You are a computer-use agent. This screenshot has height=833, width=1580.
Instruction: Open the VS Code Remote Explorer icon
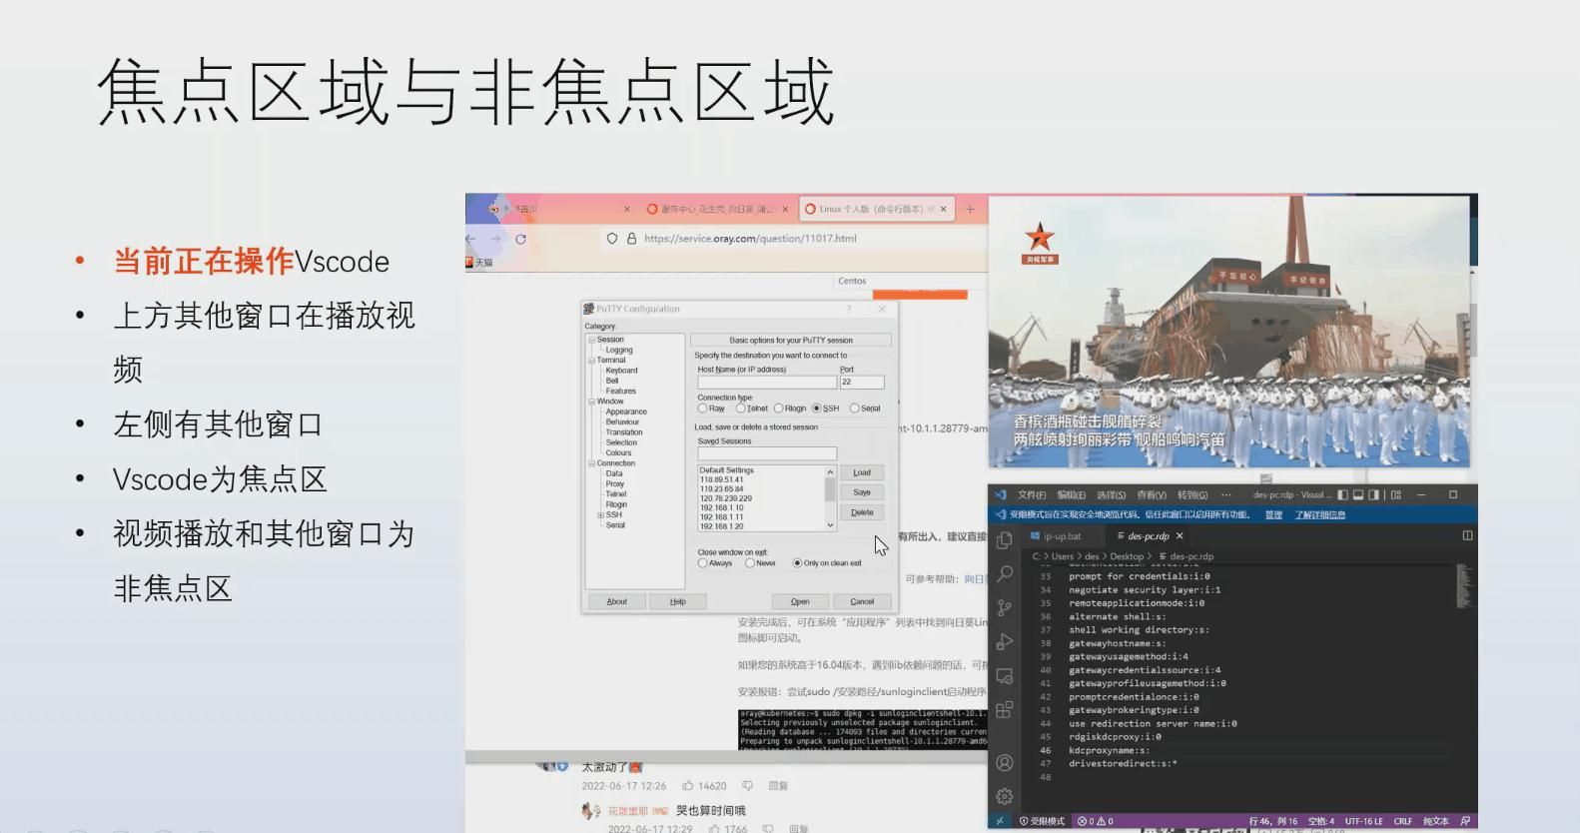point(1005,676)
